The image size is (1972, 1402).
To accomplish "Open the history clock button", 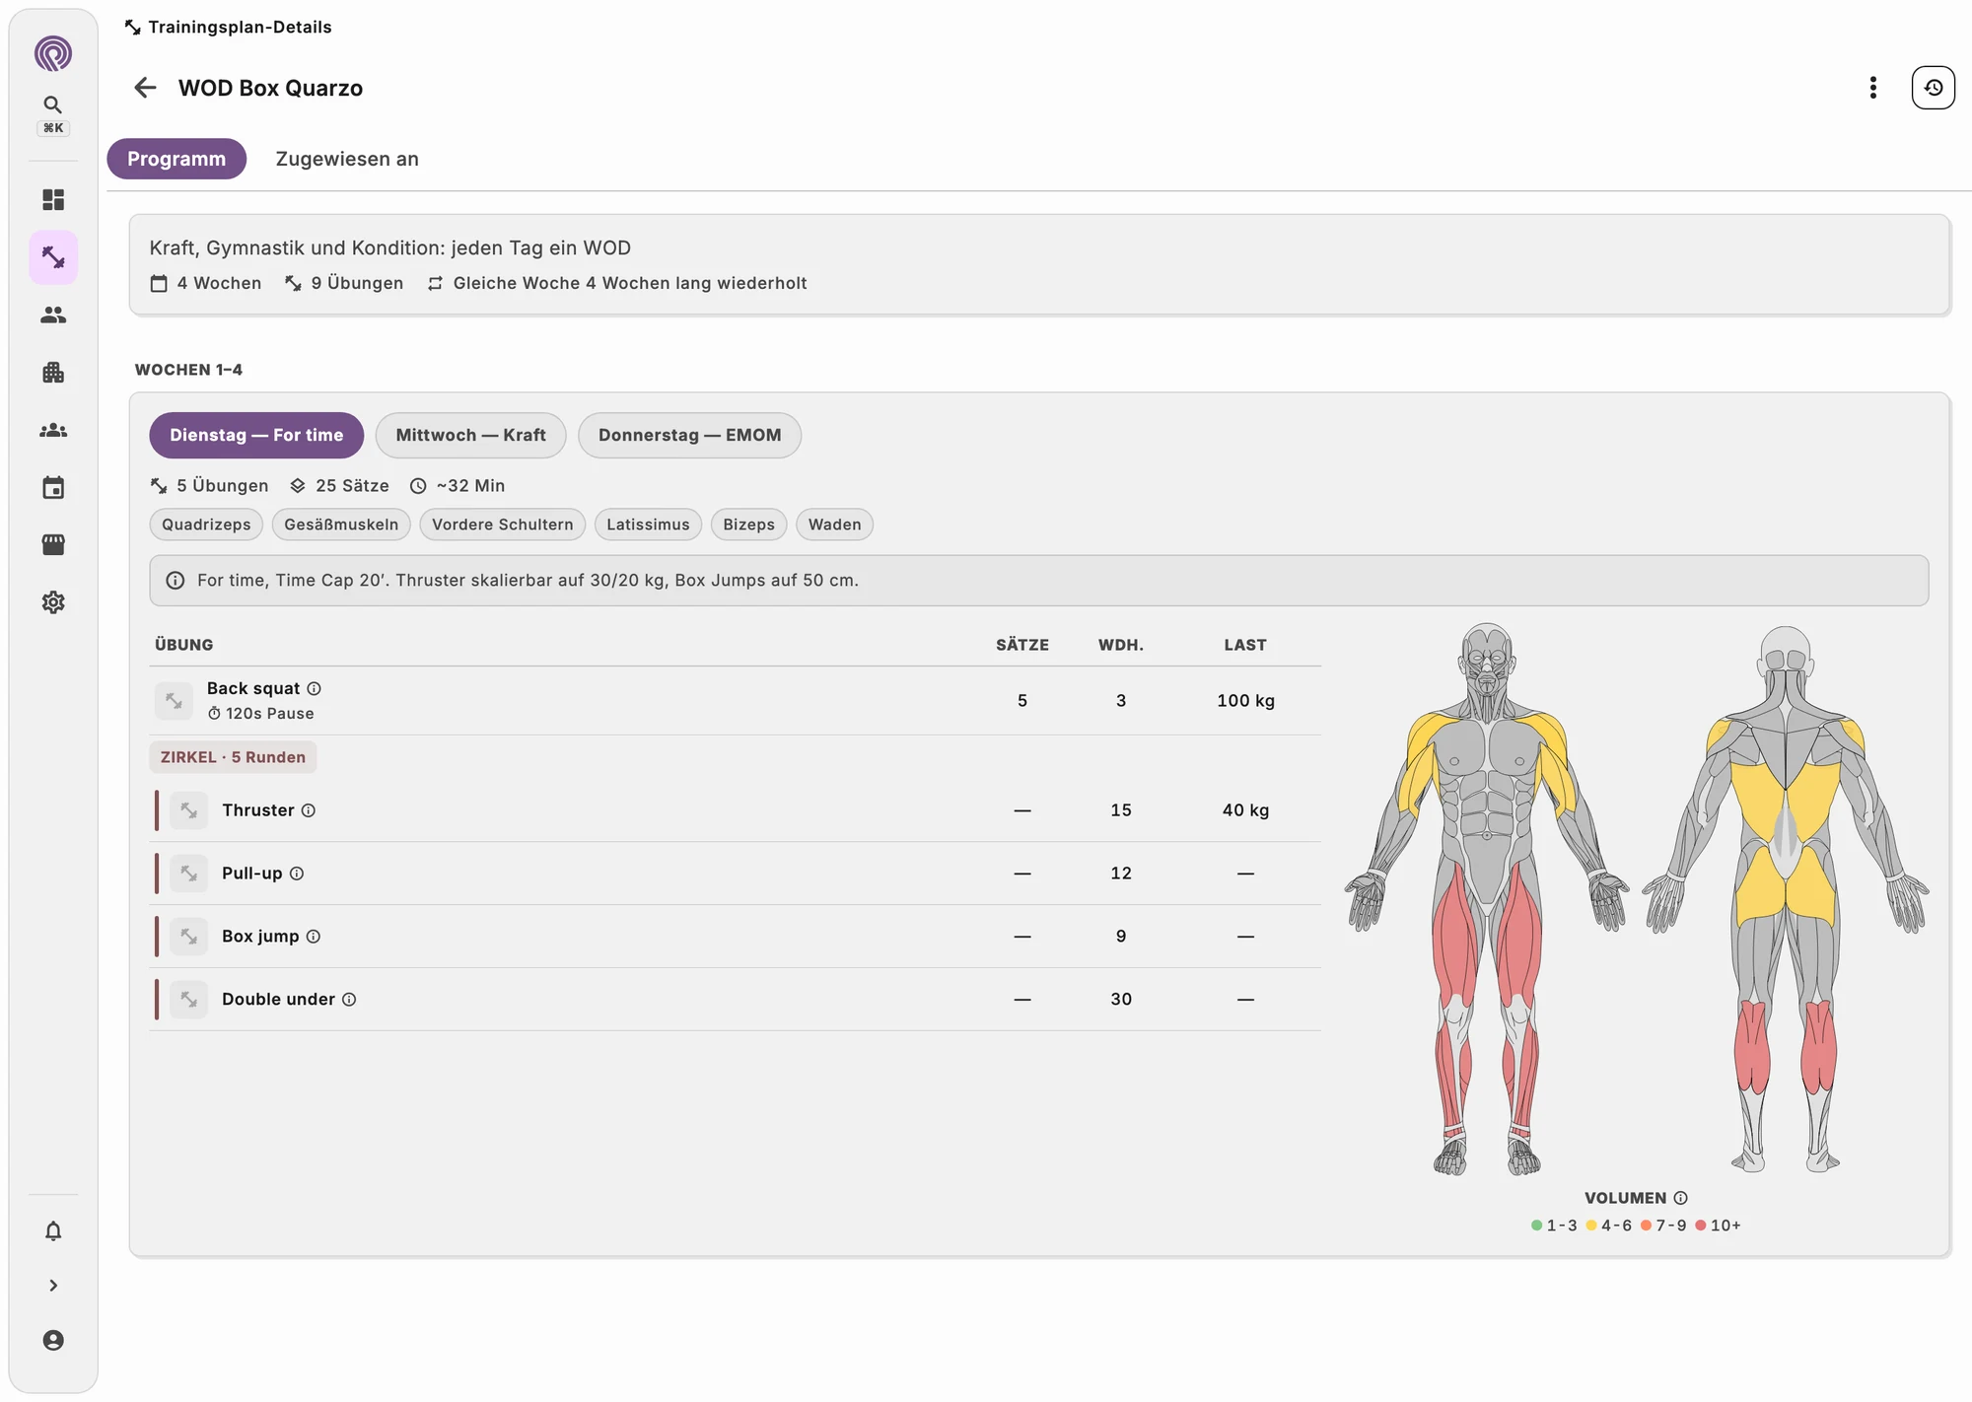I will click(1933, 88).
